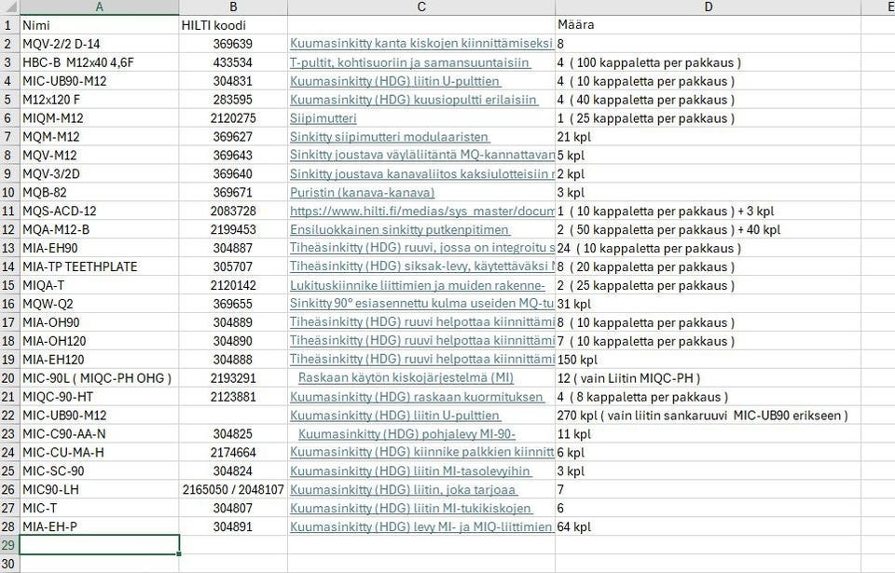
Task: Open the 'Kuumasinkitty (HDG) liitin, joka tarjoaa' link
Action: point(404,489)
